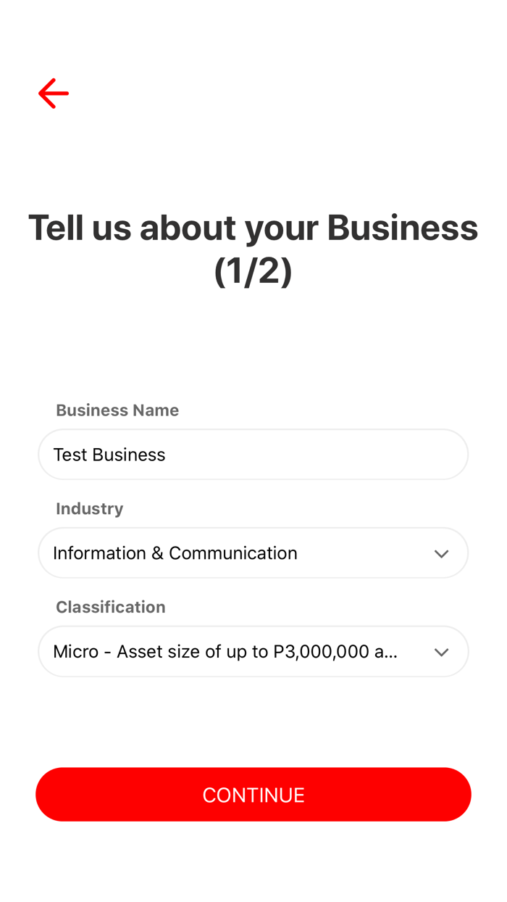Click the Micro asset size selection text

(225, 652)
